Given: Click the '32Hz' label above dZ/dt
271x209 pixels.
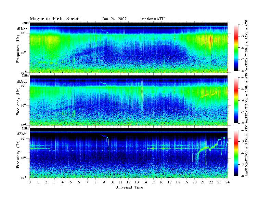Looking at the screenshot, I should 25,128.
